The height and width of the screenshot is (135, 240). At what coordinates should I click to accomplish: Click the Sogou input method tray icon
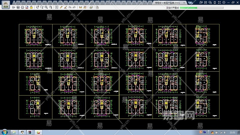(201, 132)
